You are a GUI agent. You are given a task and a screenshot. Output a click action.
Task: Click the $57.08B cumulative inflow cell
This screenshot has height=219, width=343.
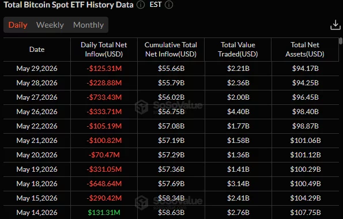pos(171,126)
